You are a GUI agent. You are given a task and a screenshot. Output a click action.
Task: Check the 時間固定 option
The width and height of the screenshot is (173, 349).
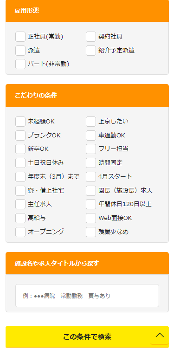pos(91,163)
